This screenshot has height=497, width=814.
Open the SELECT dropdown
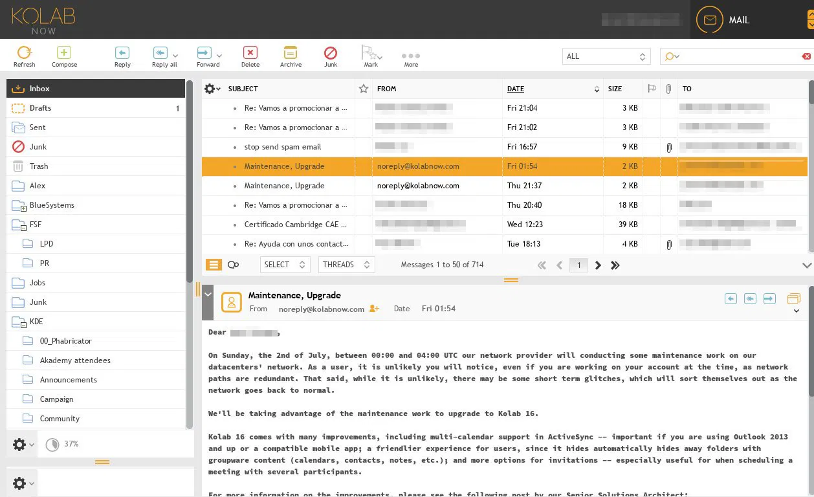coord(286,265)
